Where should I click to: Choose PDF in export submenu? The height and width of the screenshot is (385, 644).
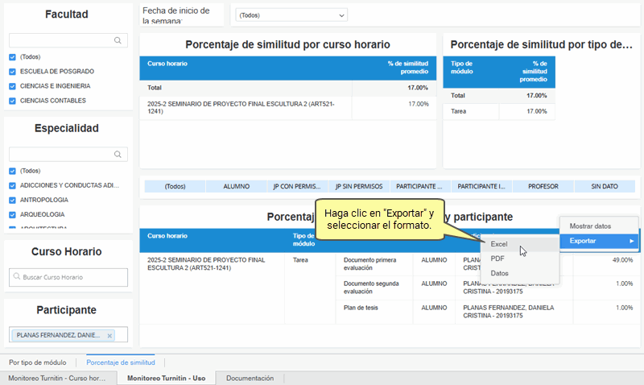click(497, 259)
